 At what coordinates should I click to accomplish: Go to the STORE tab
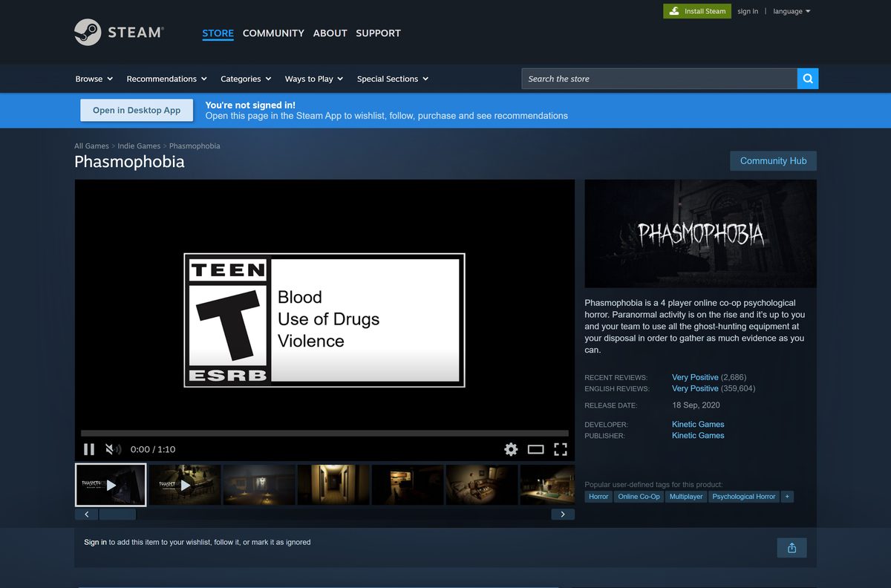(218, 33)
